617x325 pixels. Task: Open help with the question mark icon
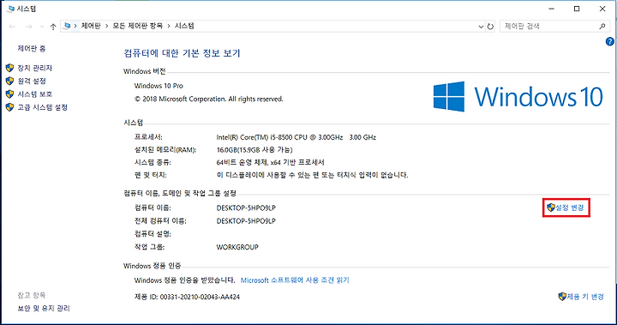click(610, 41)
